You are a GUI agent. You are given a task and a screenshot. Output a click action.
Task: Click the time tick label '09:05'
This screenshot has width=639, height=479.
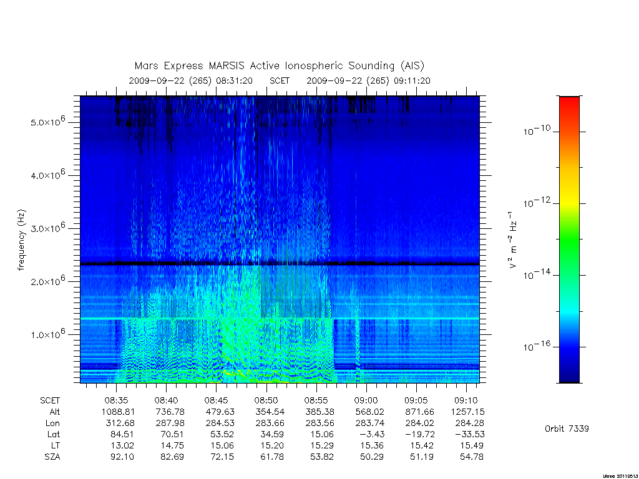coord(416,400)
